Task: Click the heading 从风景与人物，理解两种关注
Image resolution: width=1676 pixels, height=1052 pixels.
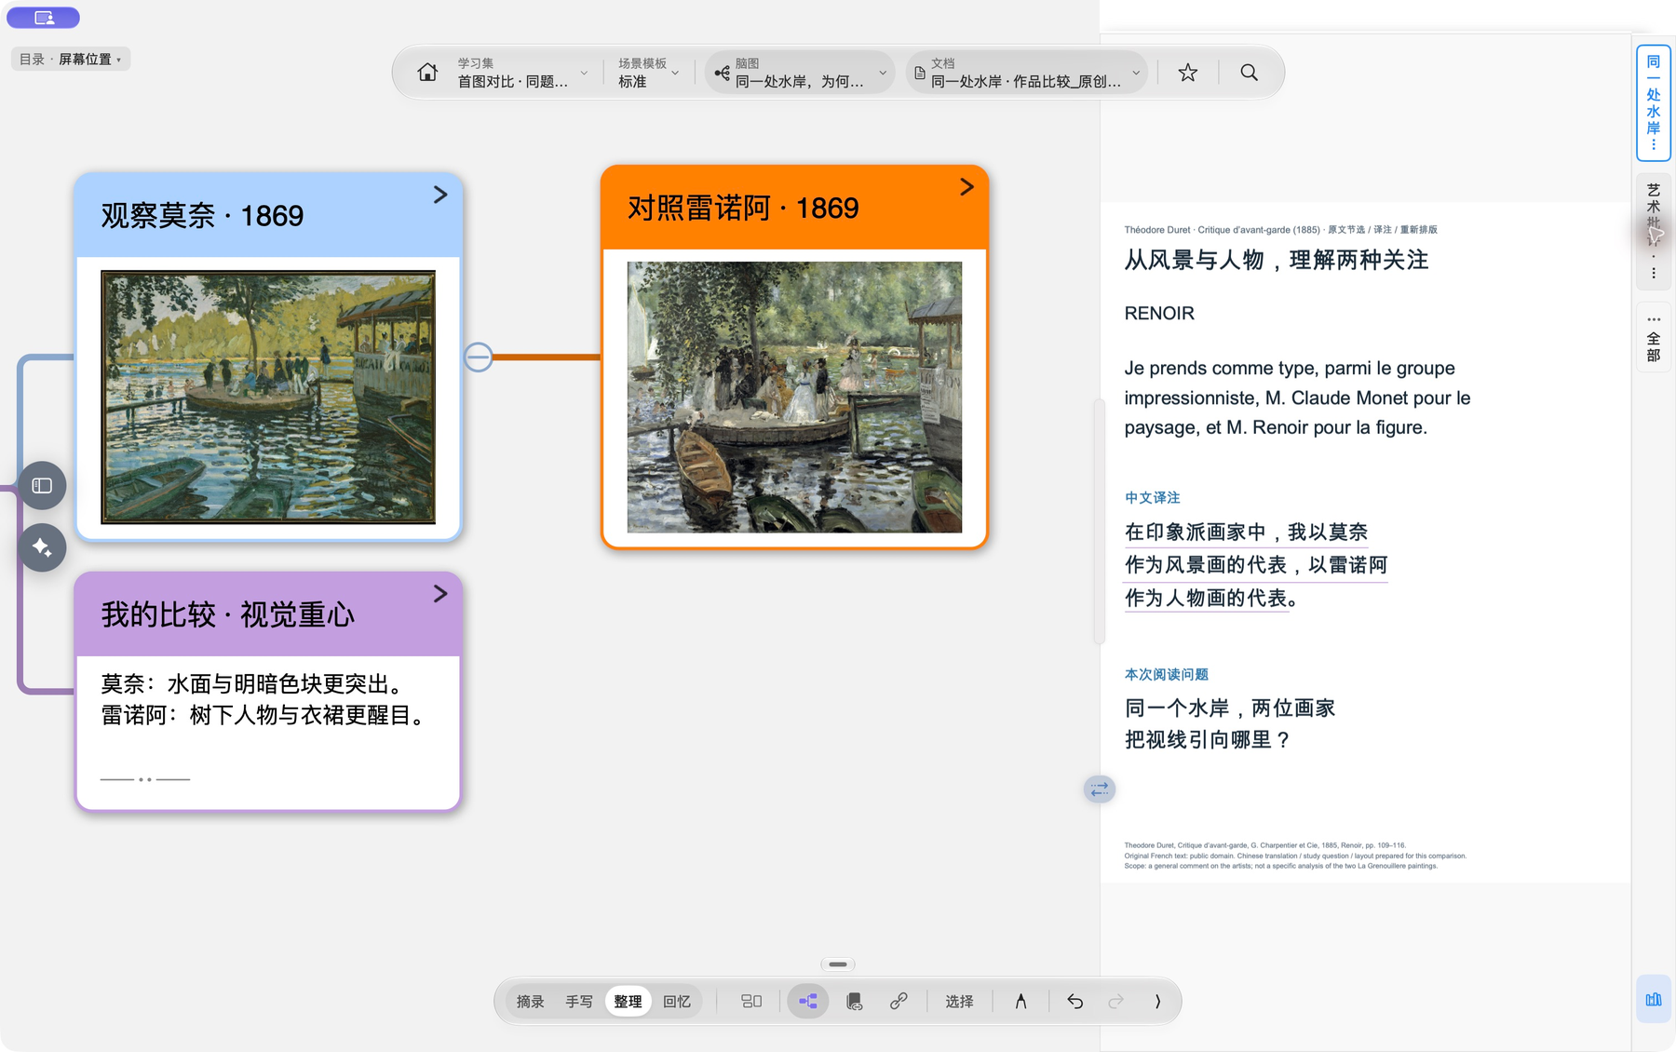Action: tap(1277, 261)
